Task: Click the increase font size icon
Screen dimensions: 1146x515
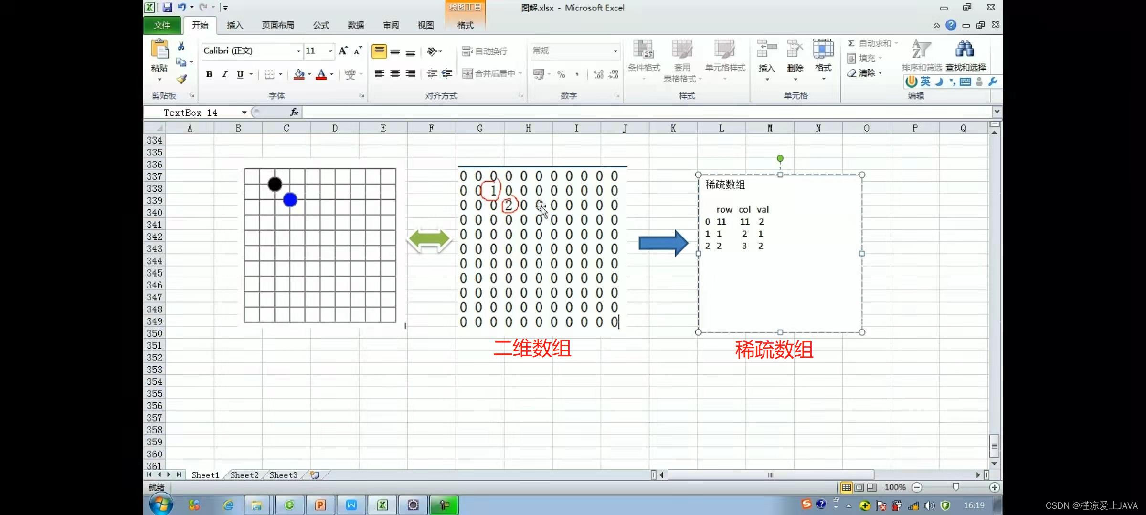Action: pyautogui.click(x=342, y=51)
